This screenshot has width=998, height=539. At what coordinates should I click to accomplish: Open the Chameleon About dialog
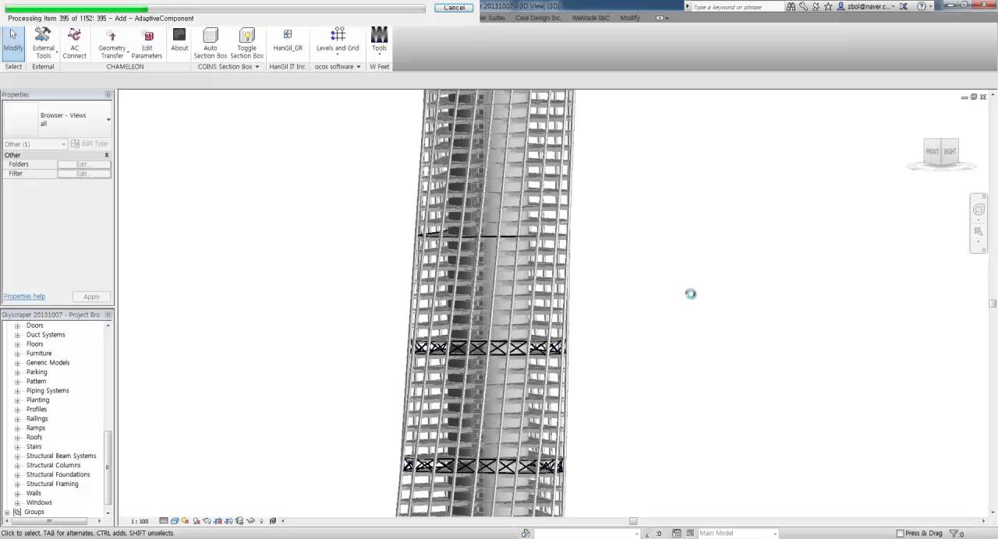pyautogui.click(x=179, y=41)
